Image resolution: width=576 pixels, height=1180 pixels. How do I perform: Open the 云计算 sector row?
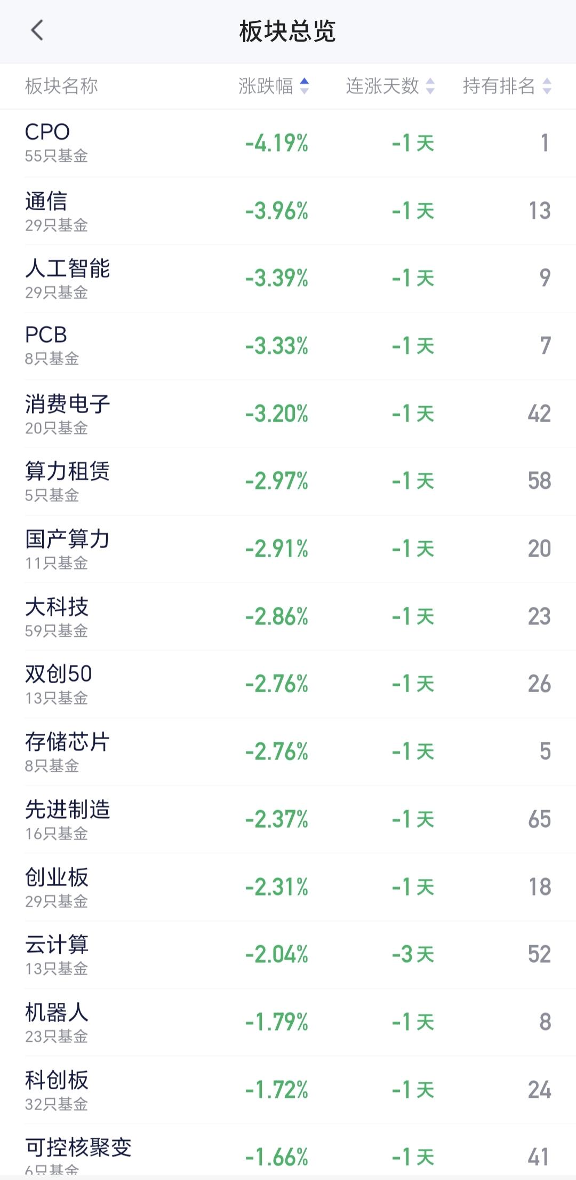[x=288, y=955]
